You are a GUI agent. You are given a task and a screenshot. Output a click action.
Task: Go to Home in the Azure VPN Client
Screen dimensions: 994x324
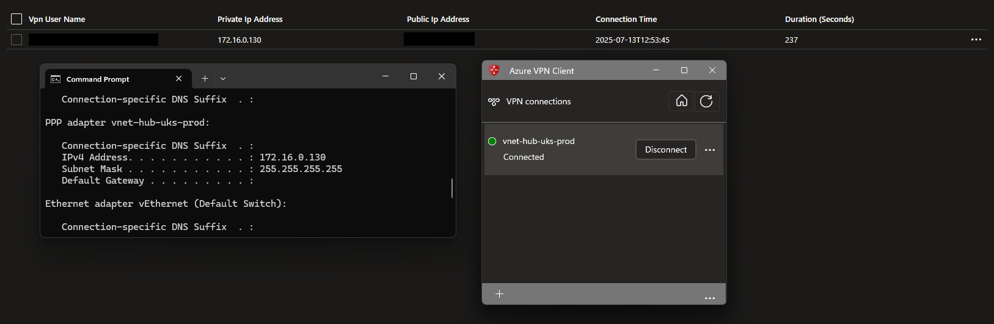682,101
